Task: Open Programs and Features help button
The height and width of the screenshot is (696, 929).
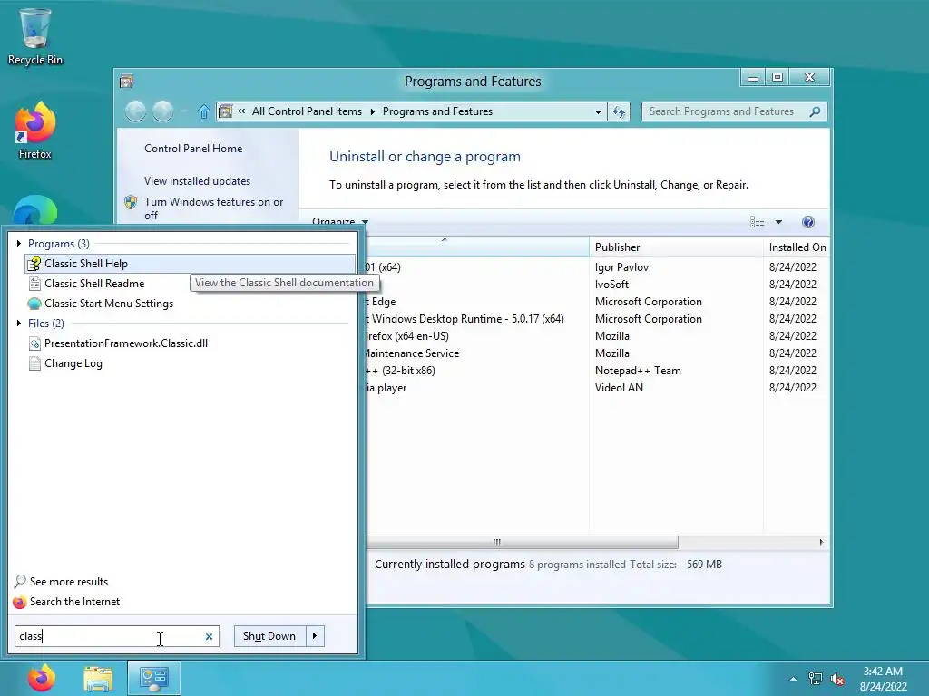Action: 808,222
